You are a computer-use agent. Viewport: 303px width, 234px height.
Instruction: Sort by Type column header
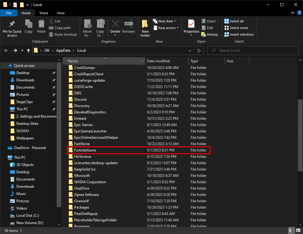tap(207, 61)
